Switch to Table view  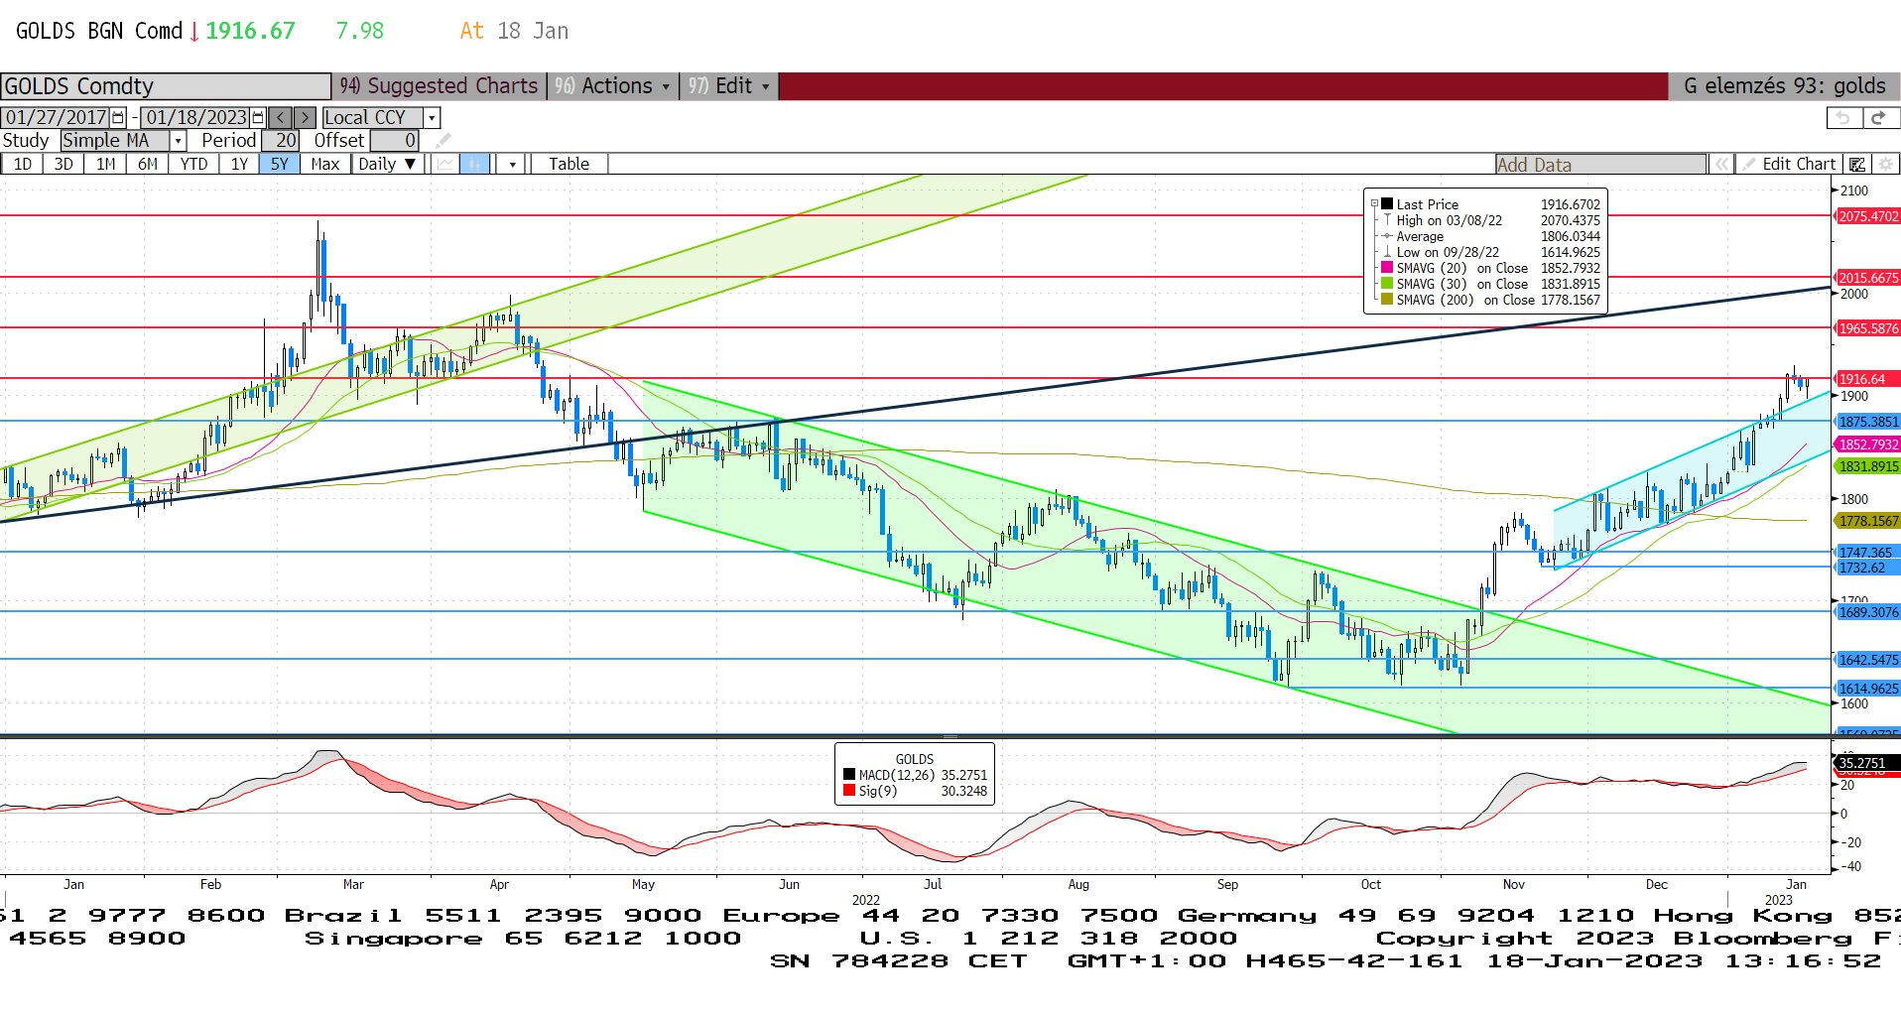(569, 164)
